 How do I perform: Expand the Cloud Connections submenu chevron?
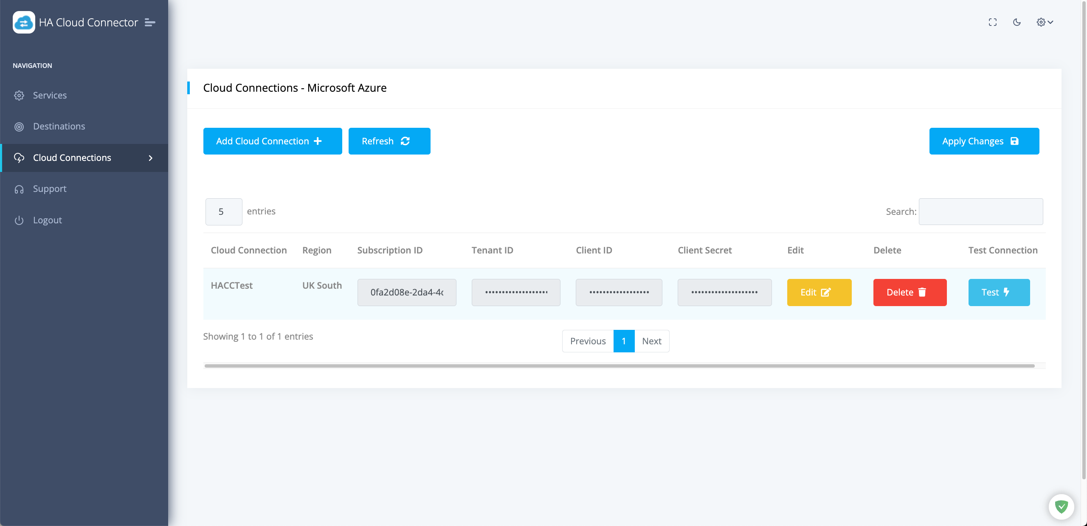point(150,158)
